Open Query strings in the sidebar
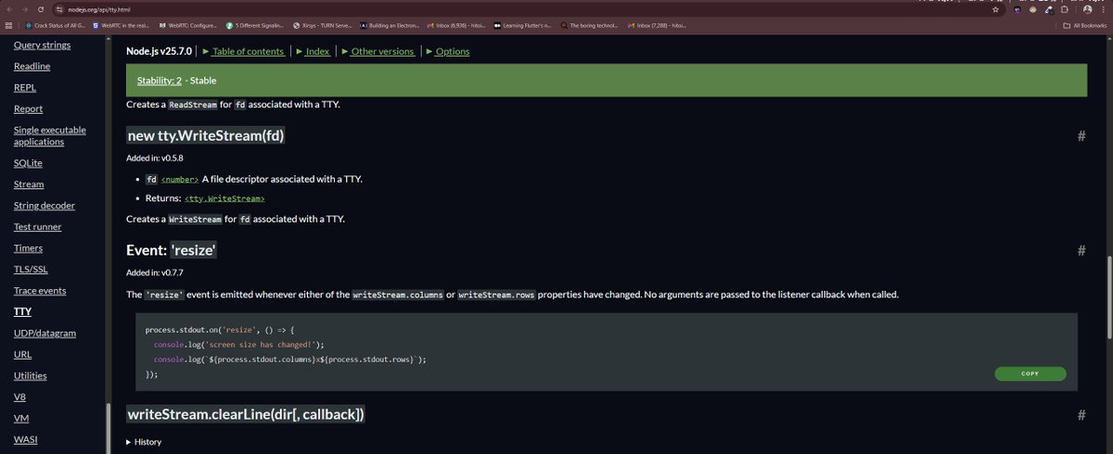Viewport: 1113px width, 454px height. (42, 45)
